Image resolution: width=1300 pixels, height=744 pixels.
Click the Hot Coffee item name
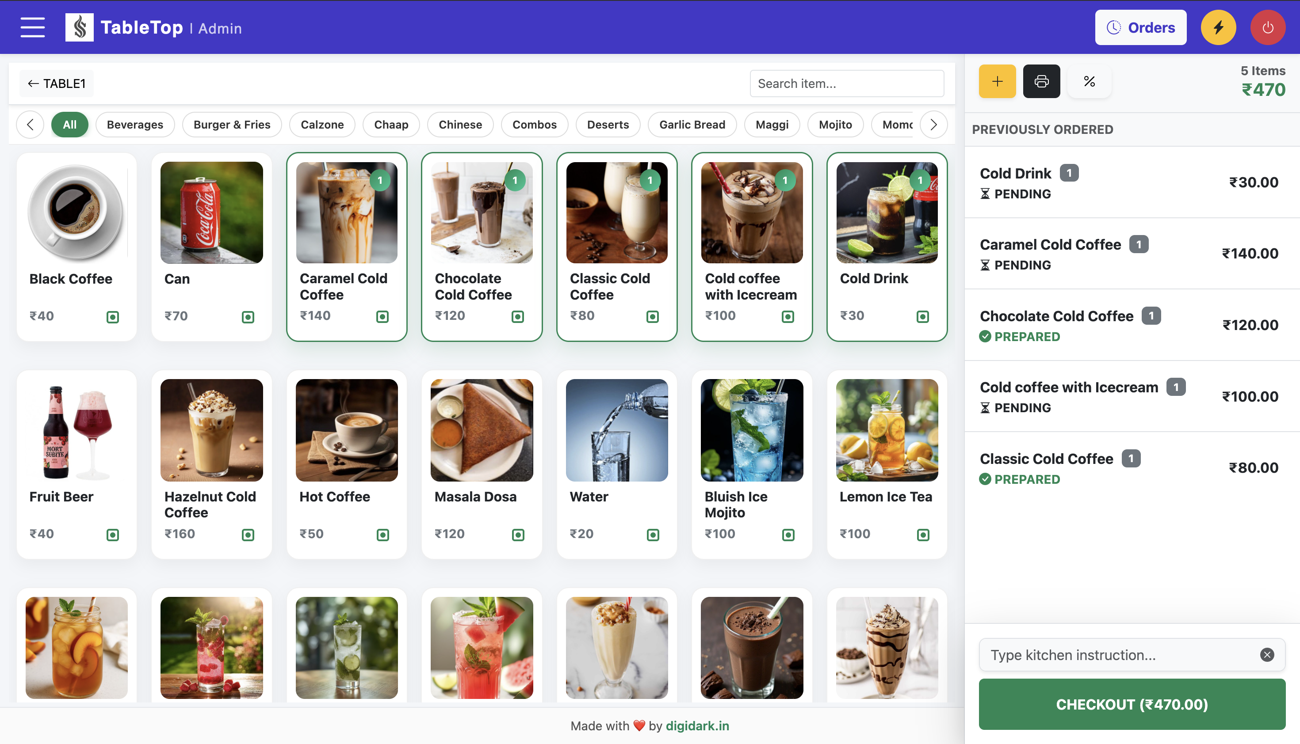(334, 497)
